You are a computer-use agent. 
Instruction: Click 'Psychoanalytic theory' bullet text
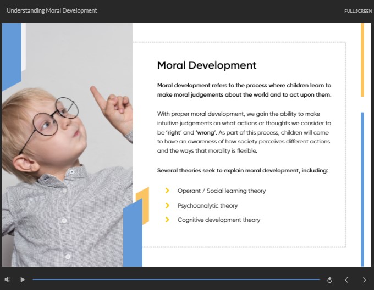(208, 205)
